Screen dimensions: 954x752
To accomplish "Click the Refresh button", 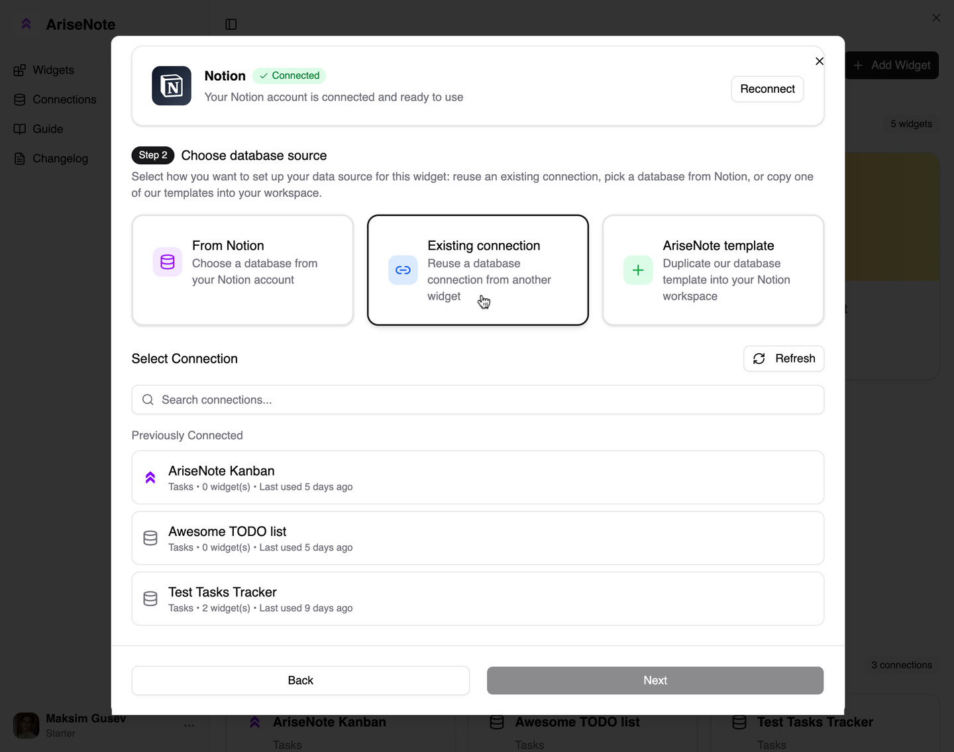I will 784,358.
